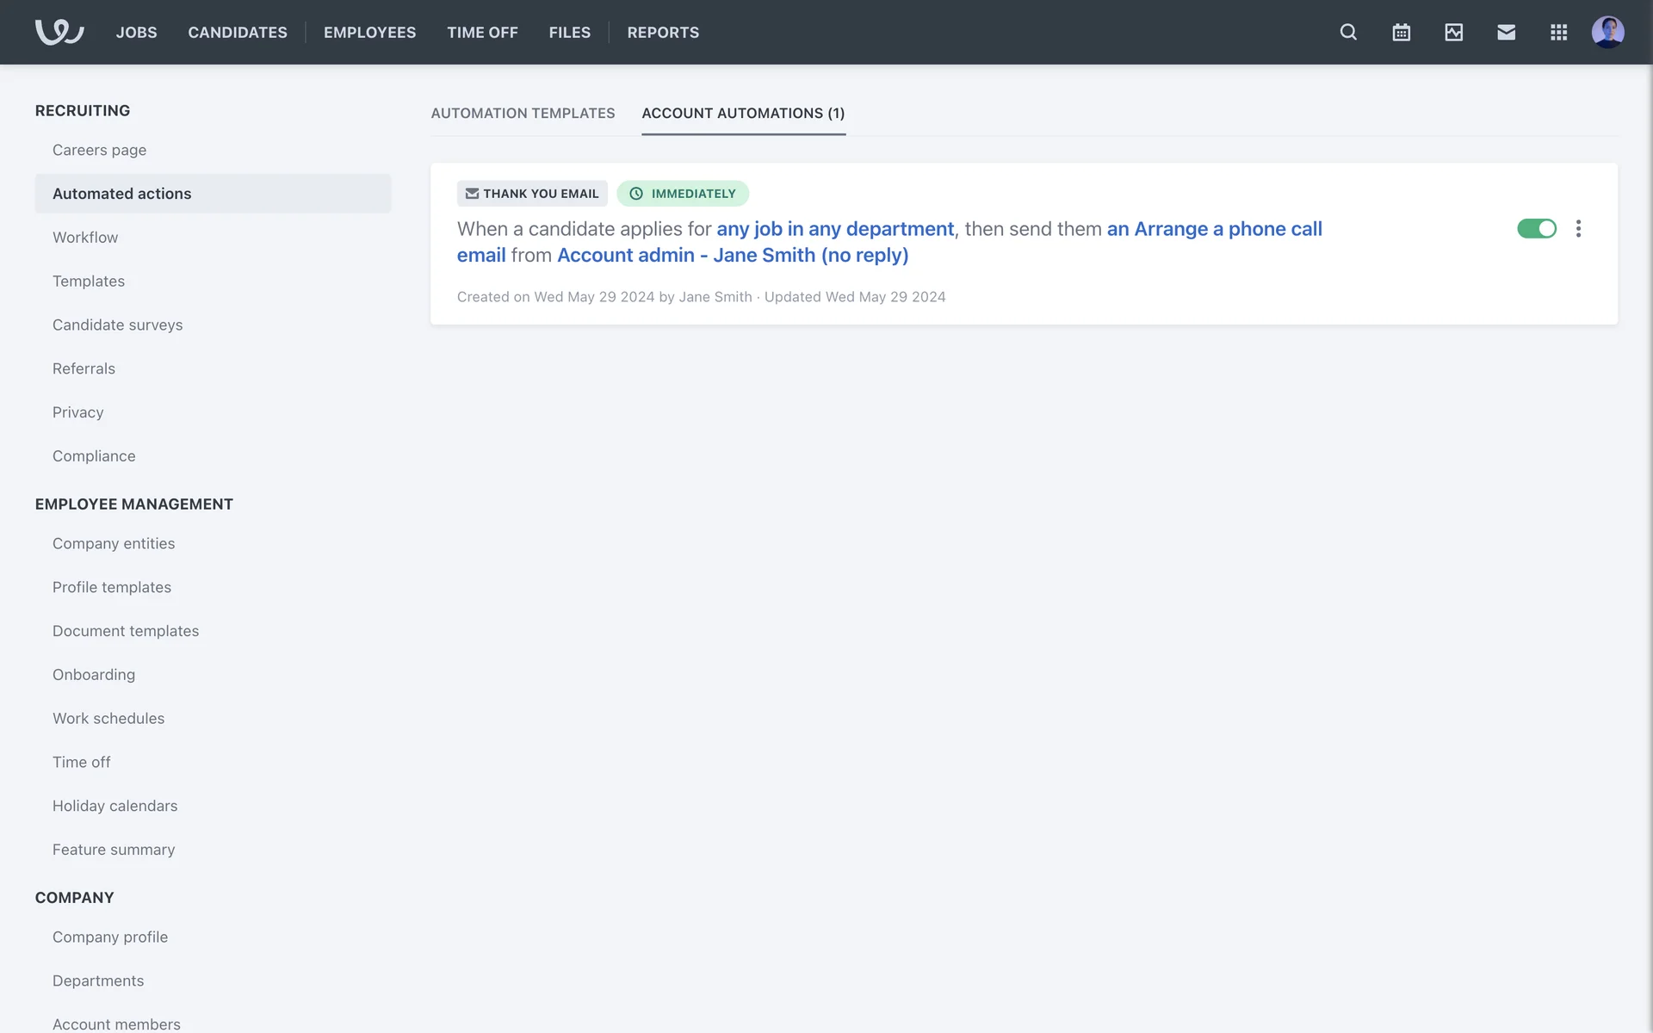Open the search magnifier icon
This screenshot has width=1653, height=1033.
point(1348,32)
